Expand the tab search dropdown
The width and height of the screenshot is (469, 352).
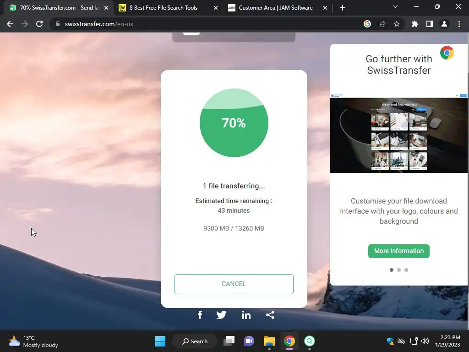pos(395,6)
